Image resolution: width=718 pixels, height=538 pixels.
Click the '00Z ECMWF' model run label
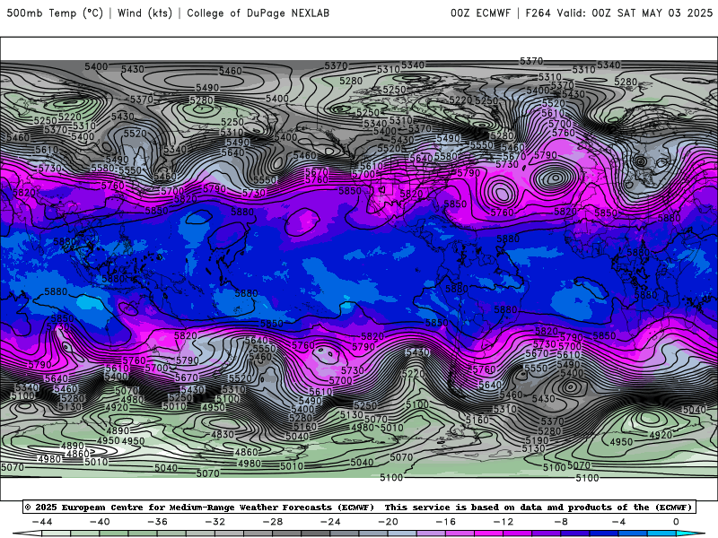point(480,13)
